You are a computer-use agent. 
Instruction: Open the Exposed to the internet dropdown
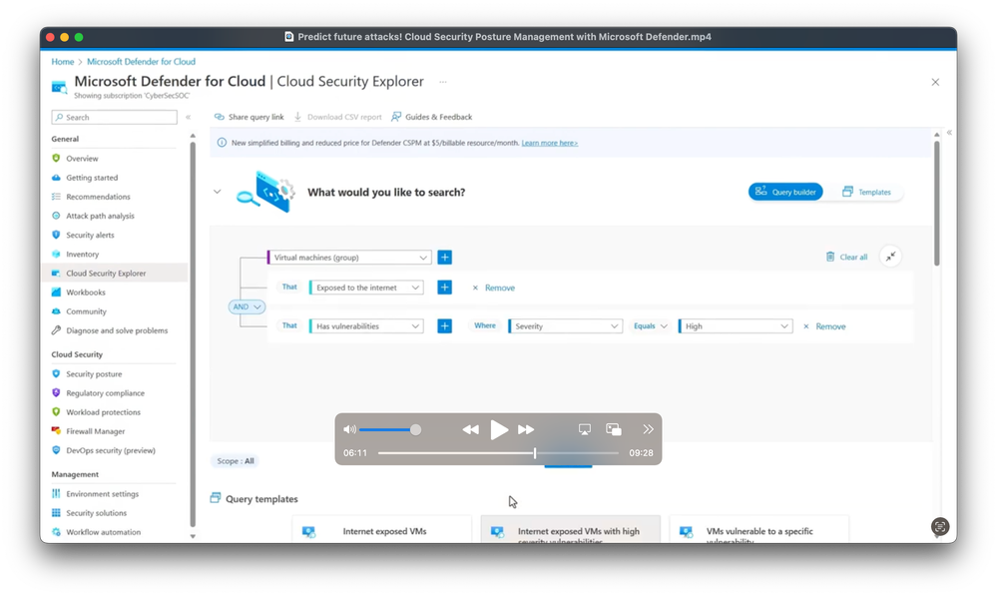click(366, 288)
